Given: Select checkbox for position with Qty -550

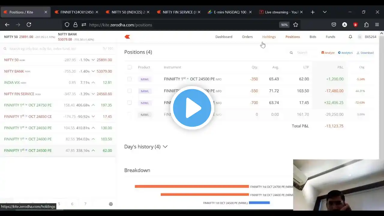Looking at the screenshot, I should (x=129, y=91).
